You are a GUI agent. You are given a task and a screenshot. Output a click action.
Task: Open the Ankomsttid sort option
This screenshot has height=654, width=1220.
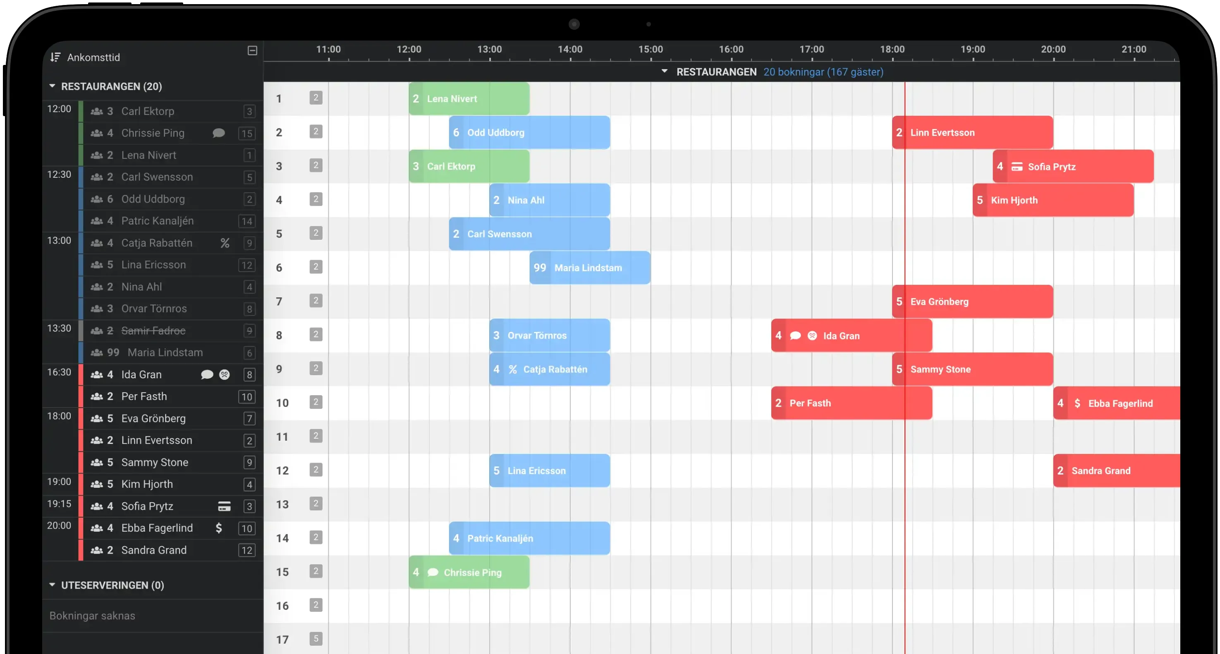point(93,57)
